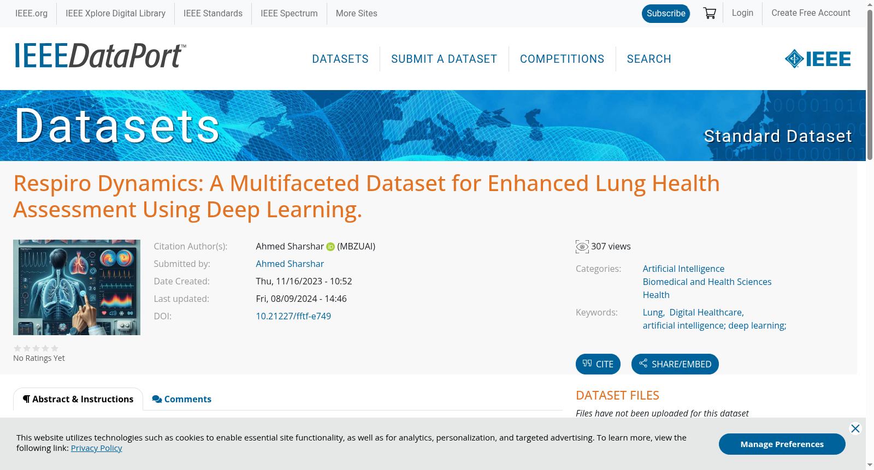Click the star rating widget

tap(36, 348)
